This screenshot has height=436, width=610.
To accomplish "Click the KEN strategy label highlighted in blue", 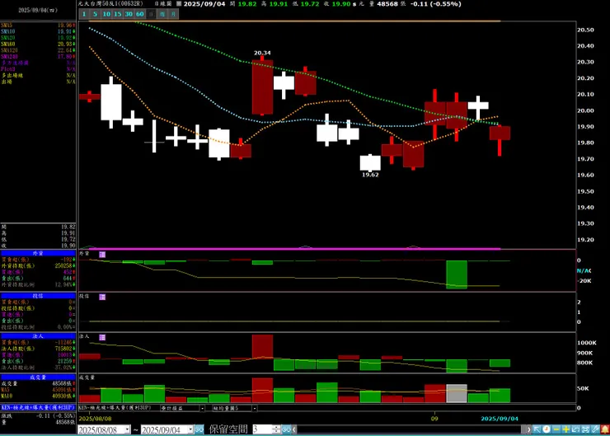I will coord(38,408).
